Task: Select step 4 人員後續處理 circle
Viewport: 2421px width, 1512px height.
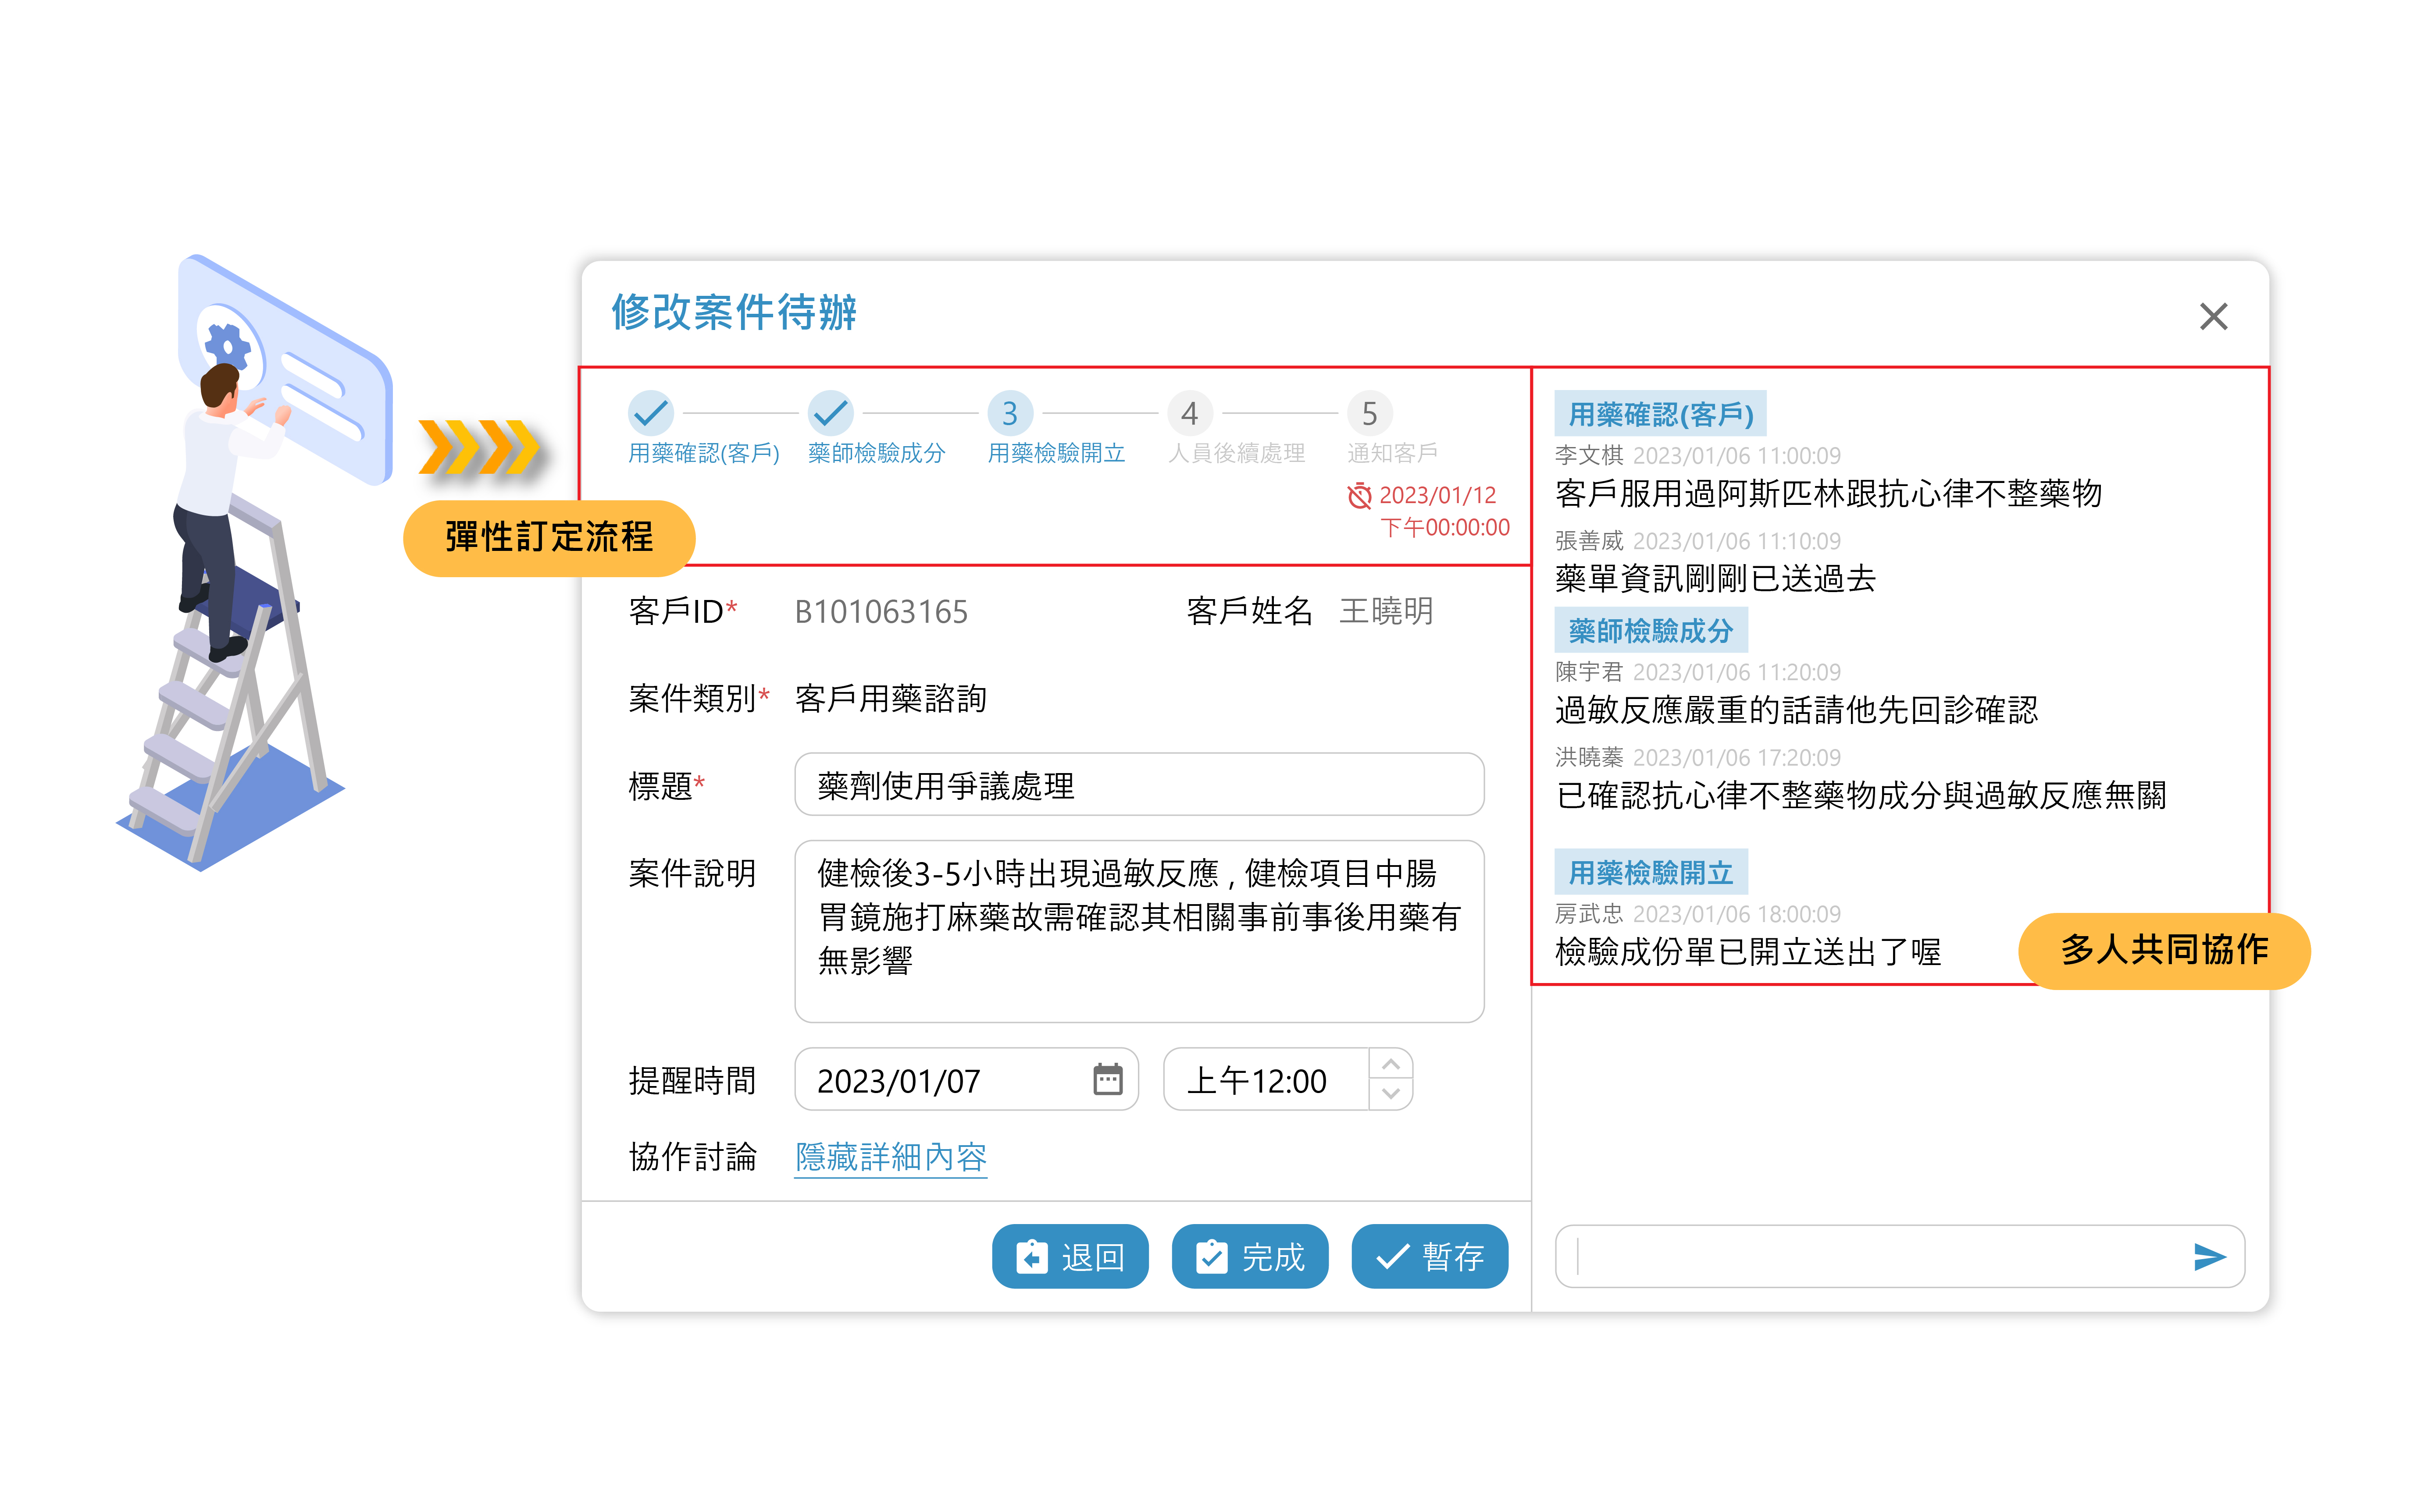Action: (x=1190, y=412)
